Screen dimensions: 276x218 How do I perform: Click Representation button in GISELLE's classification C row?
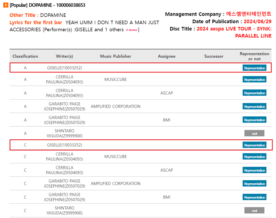[254, 145]
